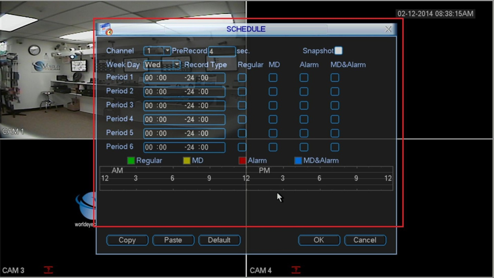The image size is (494, 278).
Task: Check Alarm for Period 3
Action: point(303,105)
